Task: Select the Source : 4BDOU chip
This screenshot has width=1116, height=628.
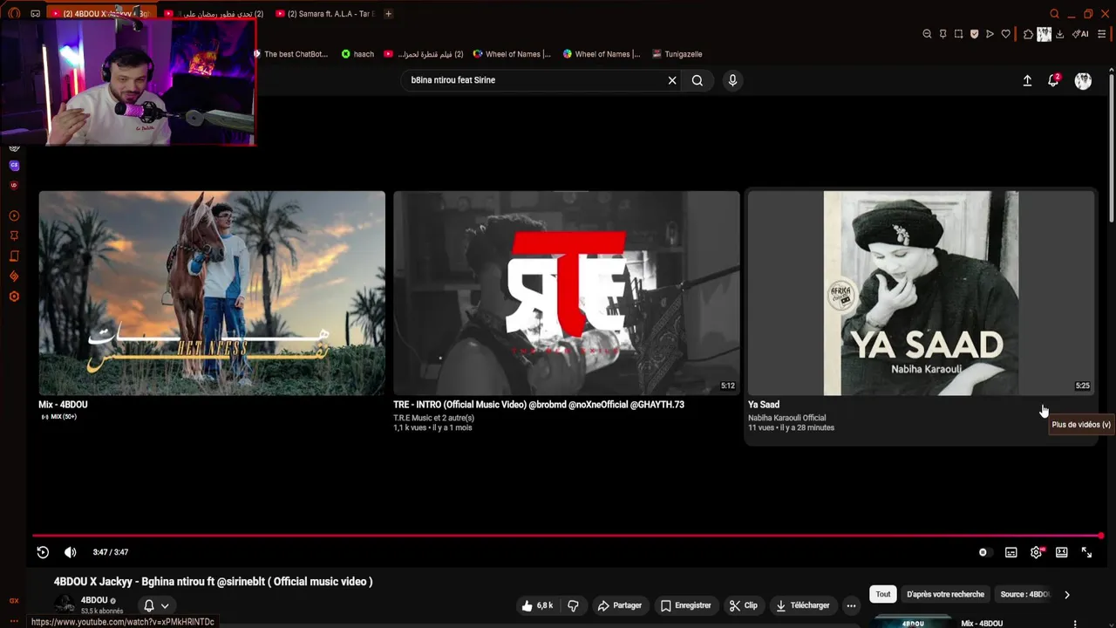Action: click(x=1024, y=594)
